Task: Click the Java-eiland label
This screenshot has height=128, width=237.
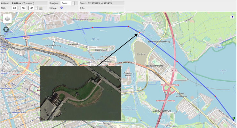Action: 73,44
